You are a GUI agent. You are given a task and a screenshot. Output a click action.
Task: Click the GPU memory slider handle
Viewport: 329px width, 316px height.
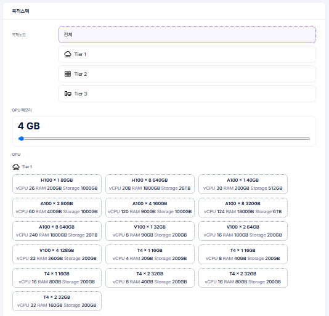click(21, 139)
